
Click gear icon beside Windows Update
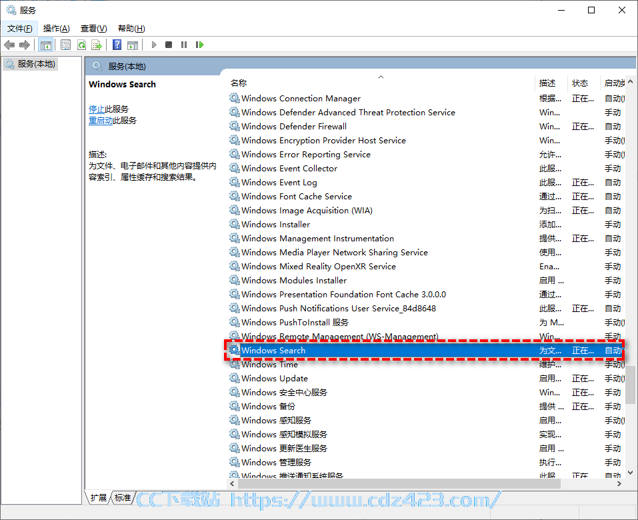pos(235,378)
